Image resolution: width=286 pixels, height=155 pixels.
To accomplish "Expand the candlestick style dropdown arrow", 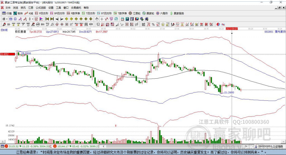I will [x=33, y=19].
